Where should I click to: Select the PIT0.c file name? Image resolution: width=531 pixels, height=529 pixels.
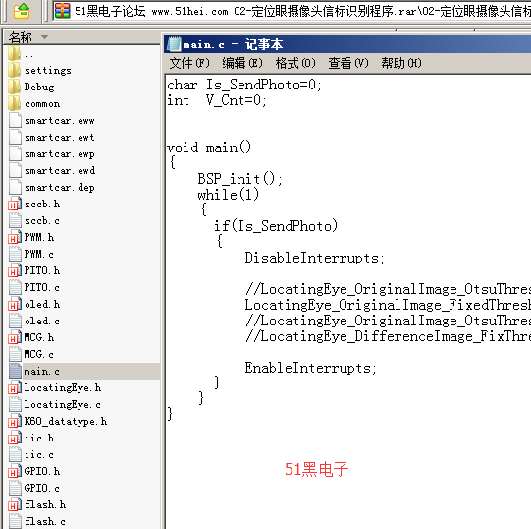tap(41, 287)
